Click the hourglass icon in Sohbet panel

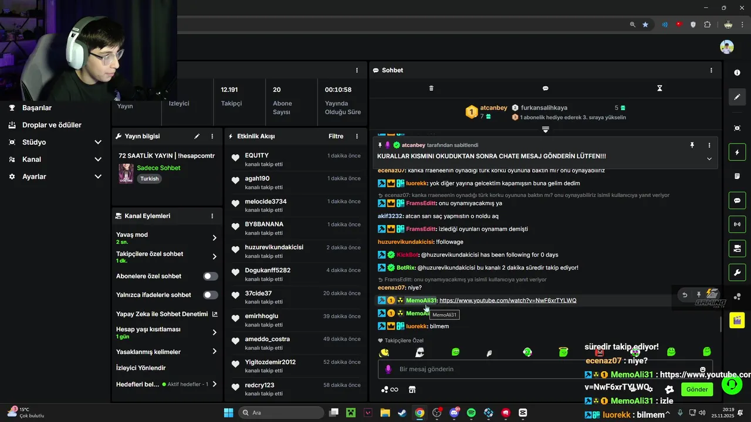[x=659, y=89]
